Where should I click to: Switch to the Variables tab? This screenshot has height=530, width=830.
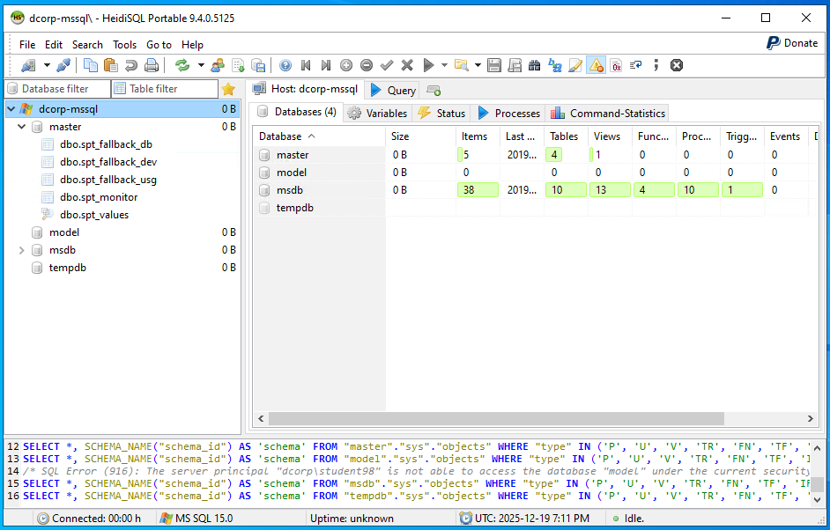pyautogui.click(x=377, y=113)
